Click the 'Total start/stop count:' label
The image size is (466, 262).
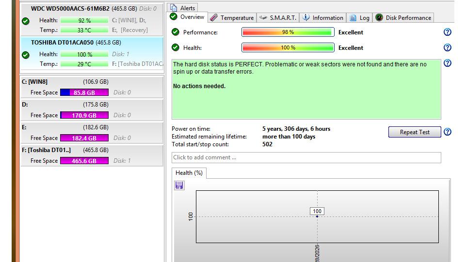[200, 144]
